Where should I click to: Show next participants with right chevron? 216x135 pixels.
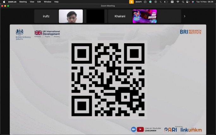click(184, 16)
